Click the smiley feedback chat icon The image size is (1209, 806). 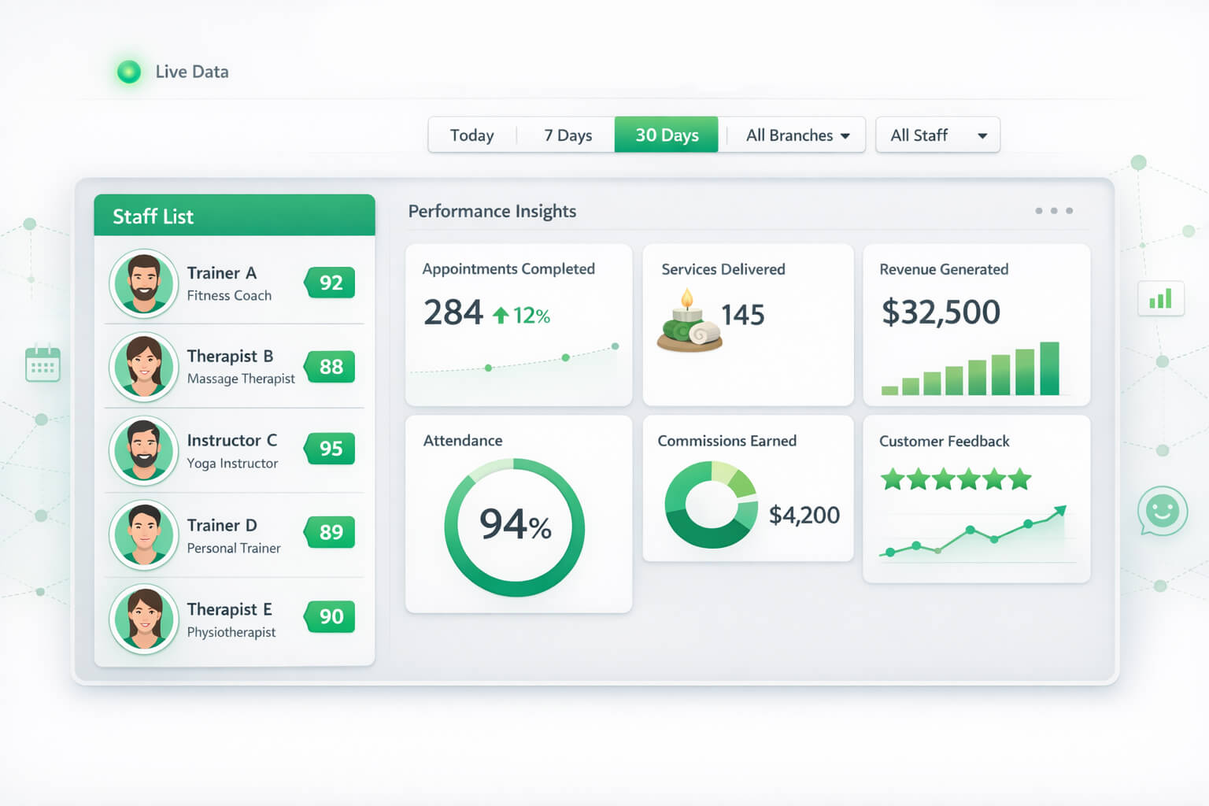tap(1162, 512)
